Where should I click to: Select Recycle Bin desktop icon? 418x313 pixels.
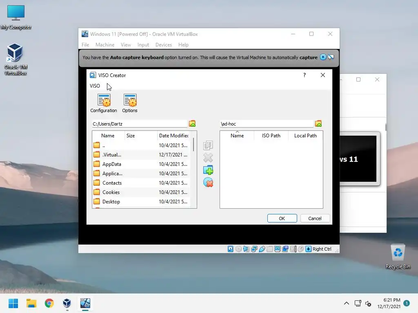(x=398, y=257)
